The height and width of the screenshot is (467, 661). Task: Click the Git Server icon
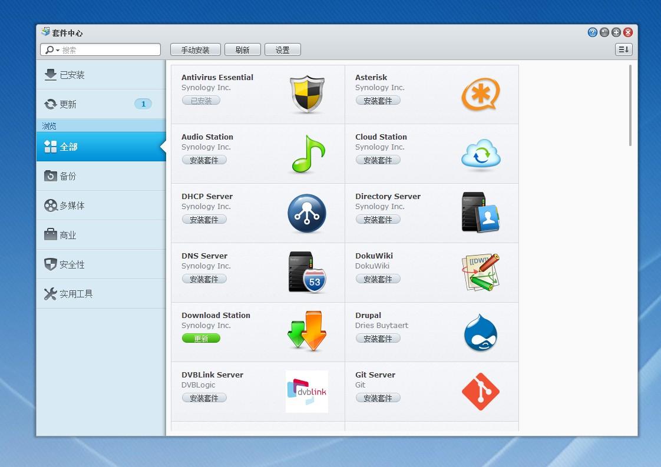[x=481, y=391]
